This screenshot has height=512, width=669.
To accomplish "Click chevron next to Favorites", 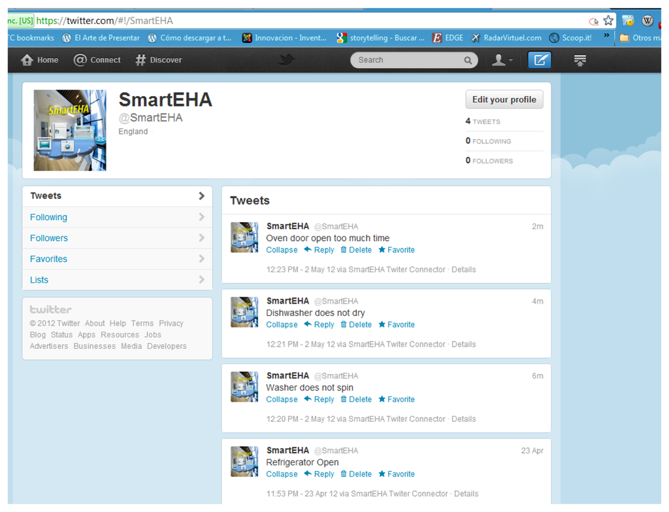I will (x=201, y=259).
